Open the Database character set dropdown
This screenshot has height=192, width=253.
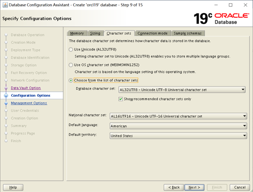(x=182, y=90)
